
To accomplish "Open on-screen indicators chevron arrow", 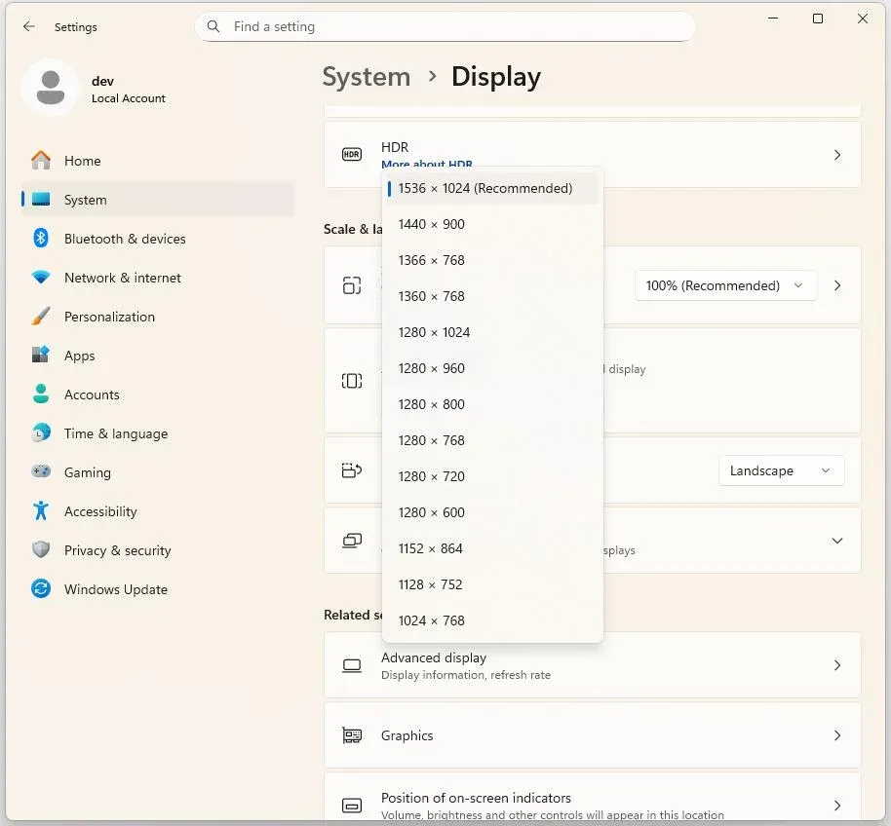I will click(837, 805).
